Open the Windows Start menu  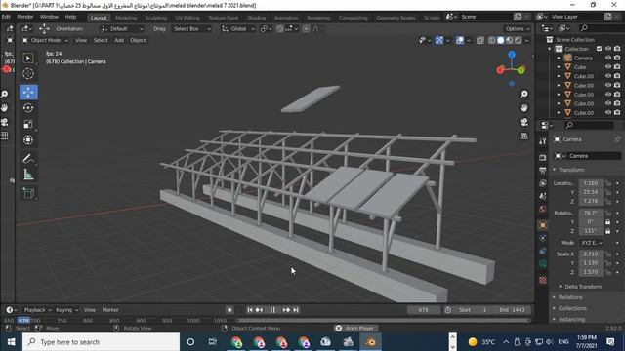(11, 342)
